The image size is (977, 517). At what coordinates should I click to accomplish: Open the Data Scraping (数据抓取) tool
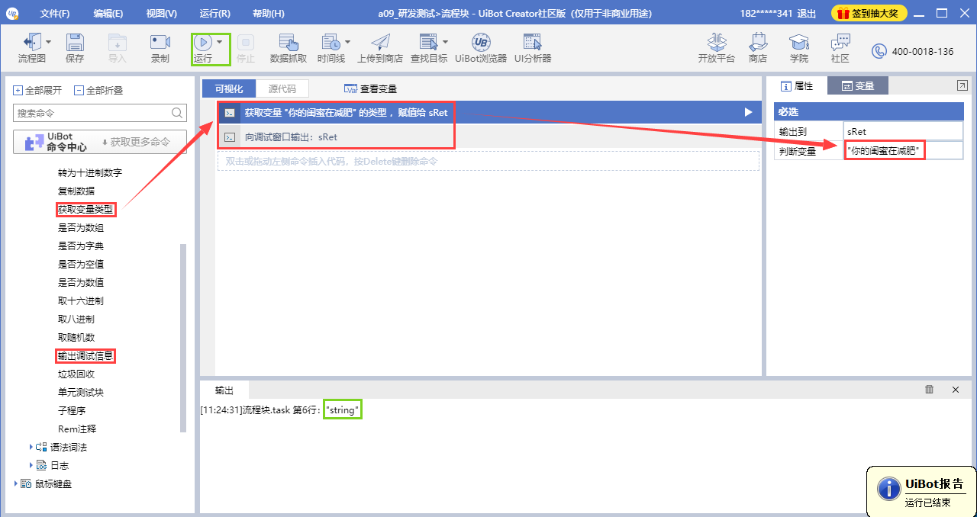[289, 47]
